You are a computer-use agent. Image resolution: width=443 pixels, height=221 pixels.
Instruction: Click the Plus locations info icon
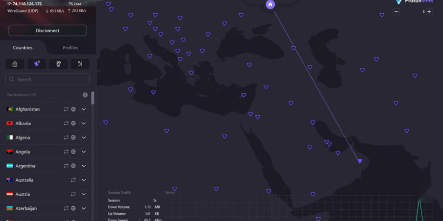[x=85, y=95]
